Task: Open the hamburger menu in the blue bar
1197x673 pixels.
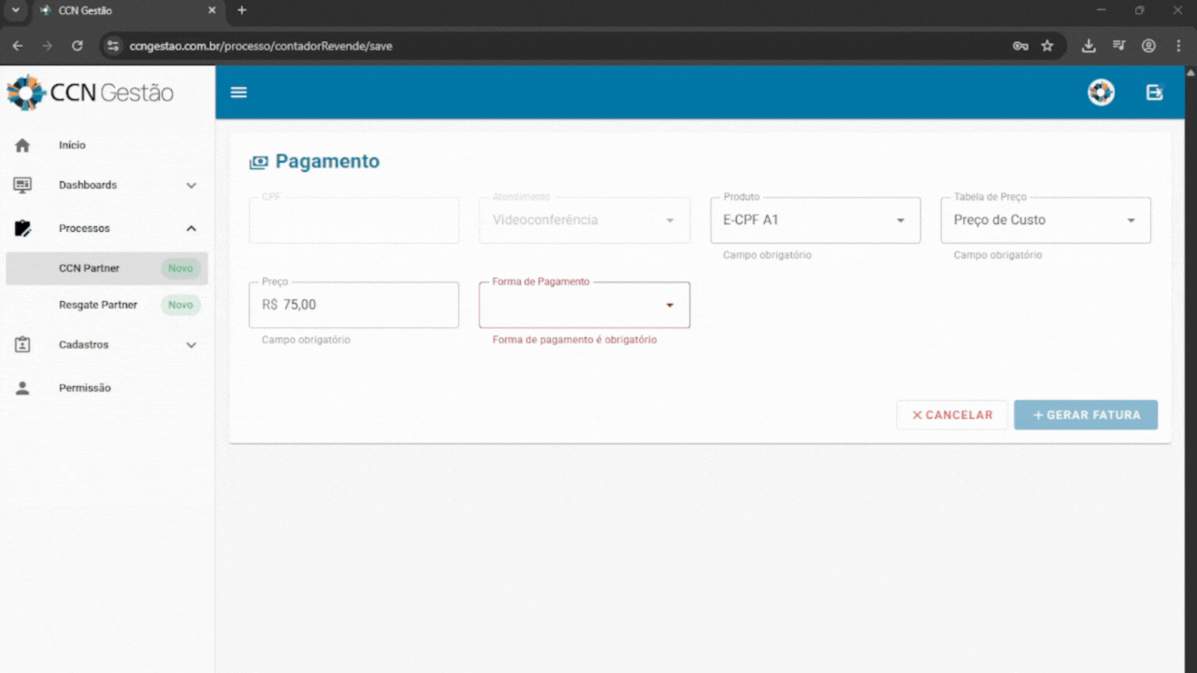Action: pos(238,92)
